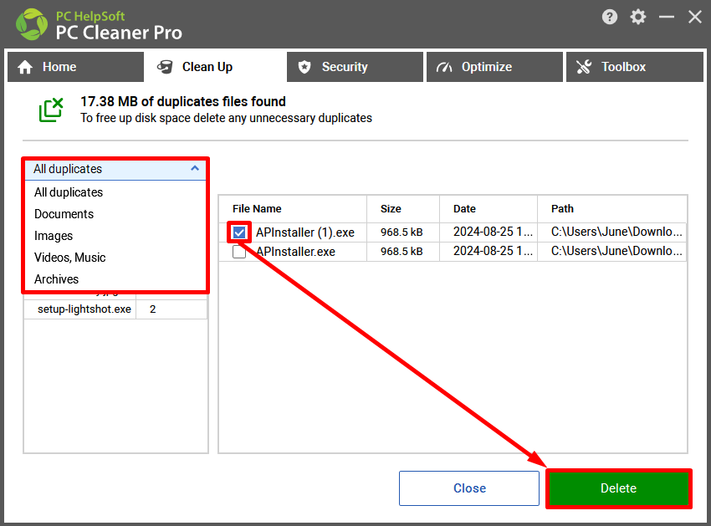
Task: Choose Videos, Music from the filter list
Action: [x=115, y=258]
